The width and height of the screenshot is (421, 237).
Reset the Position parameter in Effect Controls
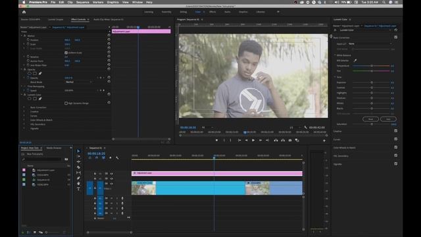click(x=109, y=39)
